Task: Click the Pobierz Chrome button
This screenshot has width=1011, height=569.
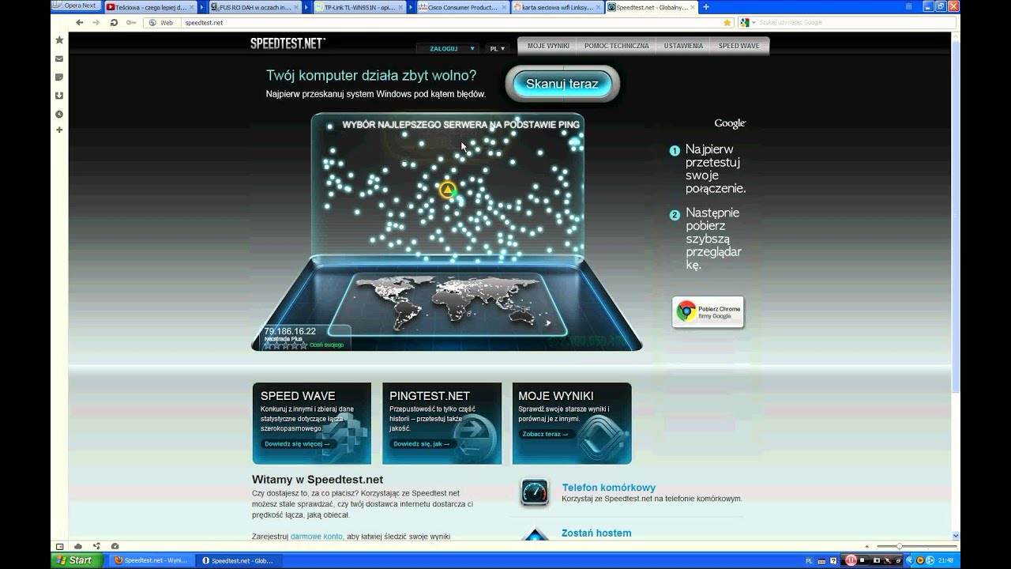Action: click(x=708, y=312)
